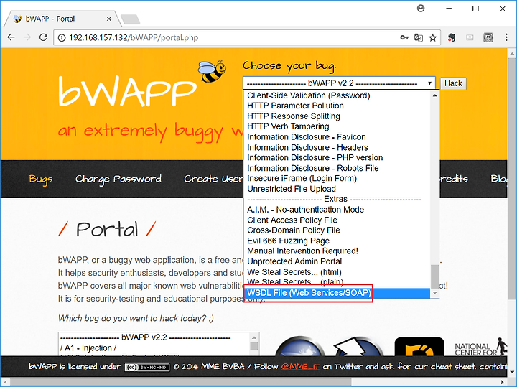Screen dimensions: 517x387
Task: Follow the @MME_IT Twitter link
Action: coord(300,367)
